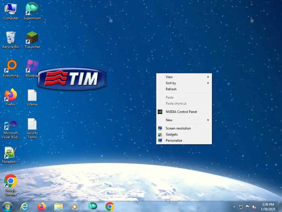Select the Everything search shortcut
This screenshot has height=212, width=282.
pyautogui.click(x=11, y=69)
